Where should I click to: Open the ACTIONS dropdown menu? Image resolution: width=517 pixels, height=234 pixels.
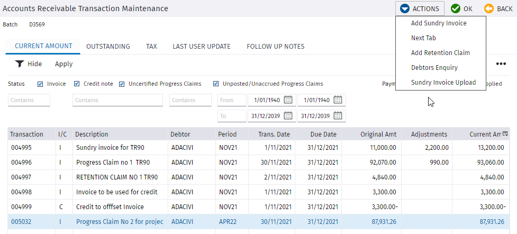click(420, 8)
